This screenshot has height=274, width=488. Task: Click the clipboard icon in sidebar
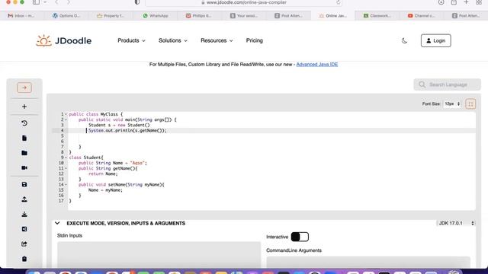(24, 259)
